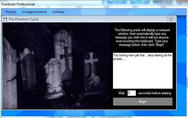Click the graveyard tombstone image
This screenshot has height=118, width=188.
56,66
